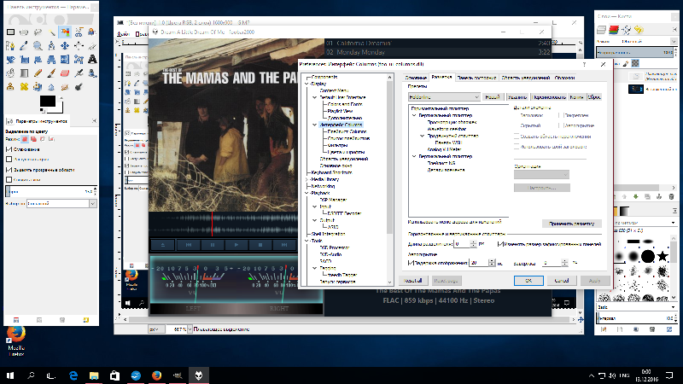683x384 pixels.
Task: Select the rectangle selection tool in GIMP toolbox
Action: click(x=11, y=32)
